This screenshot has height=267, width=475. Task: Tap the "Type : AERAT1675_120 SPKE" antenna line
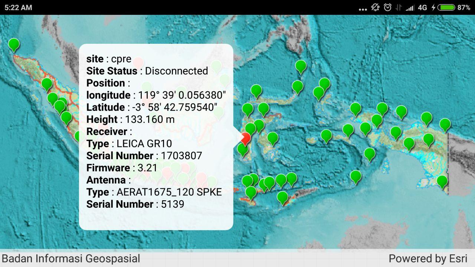tap(154, 192)
